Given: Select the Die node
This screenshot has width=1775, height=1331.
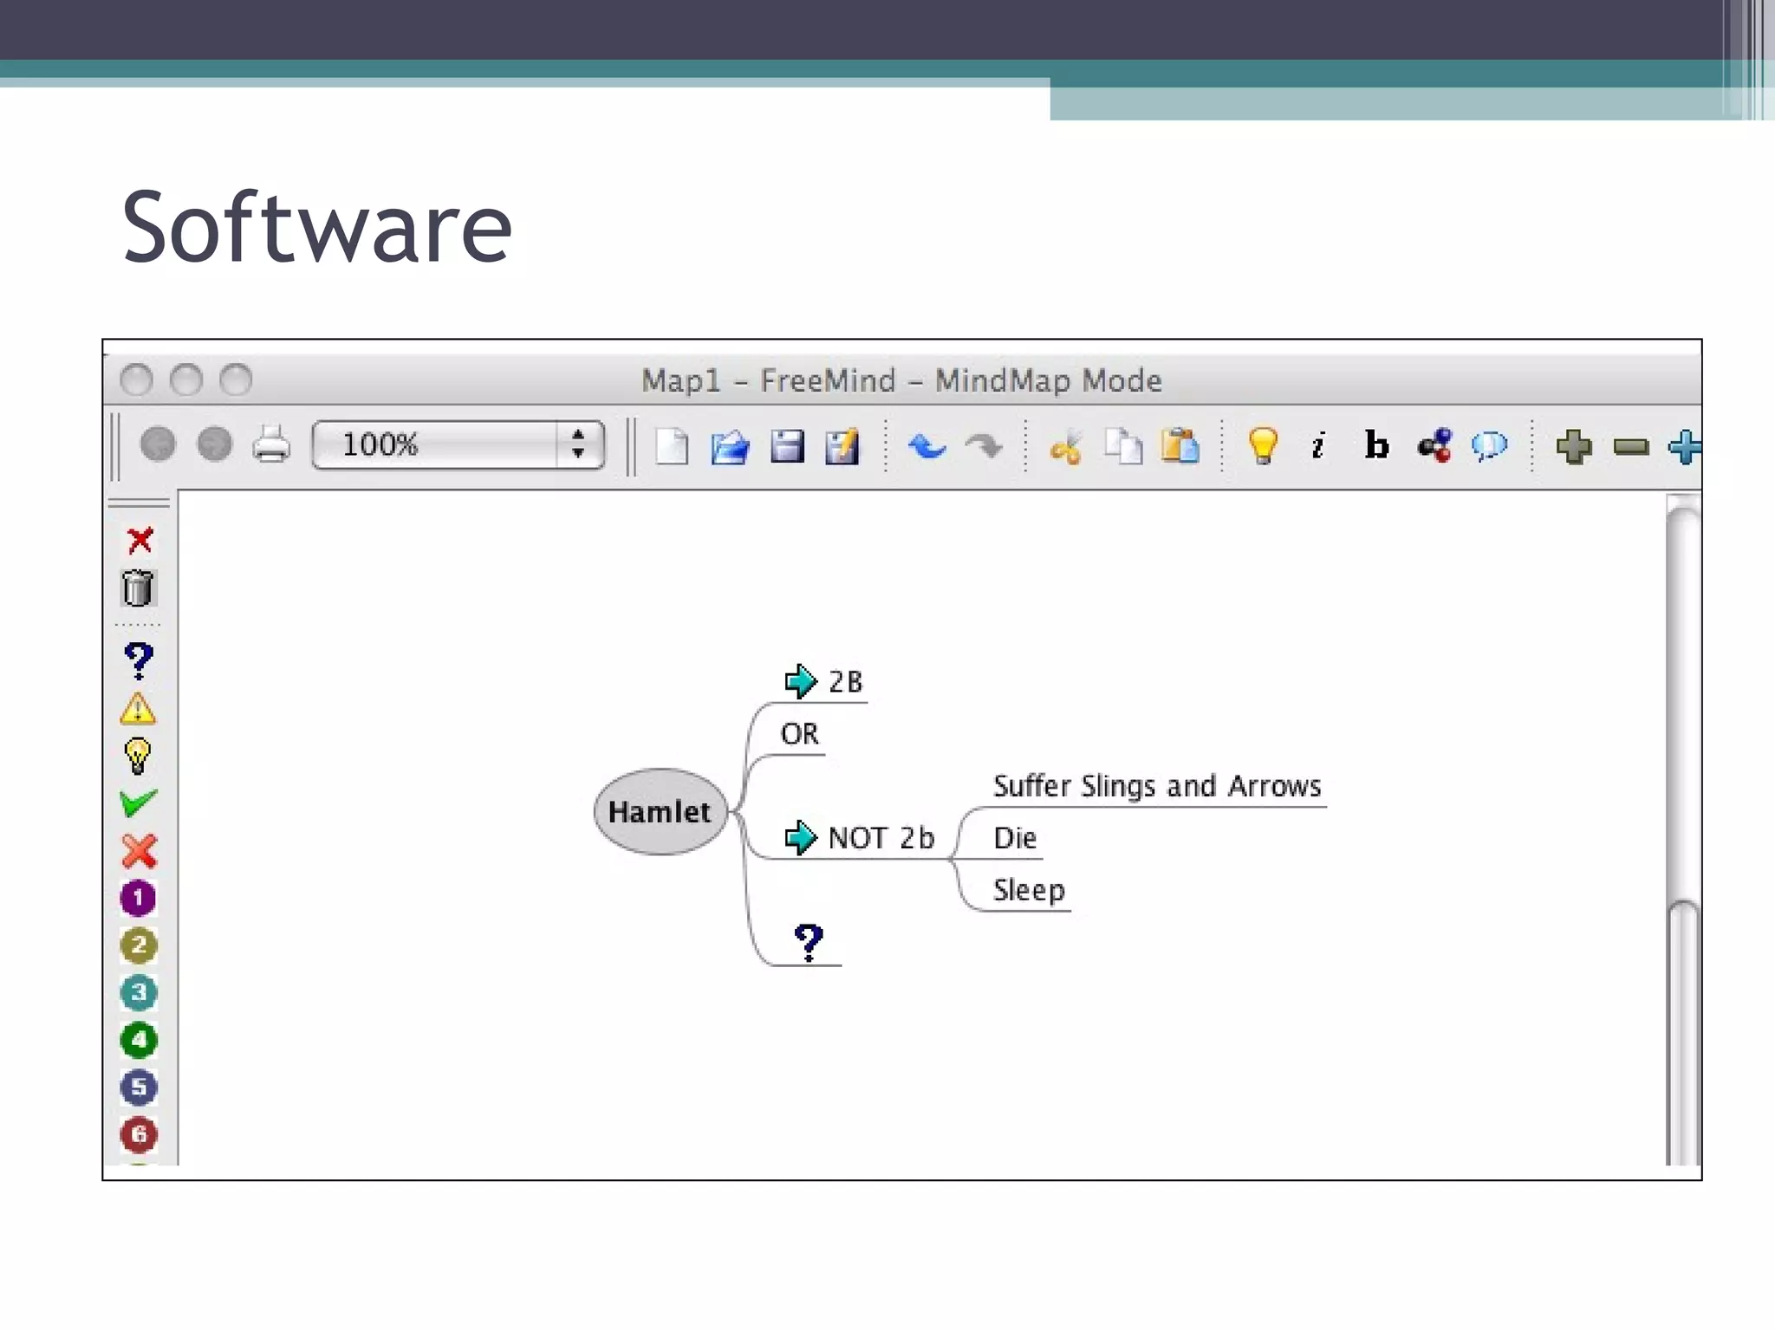Looking at the screenshot, I should click(x=1015, y=838).
